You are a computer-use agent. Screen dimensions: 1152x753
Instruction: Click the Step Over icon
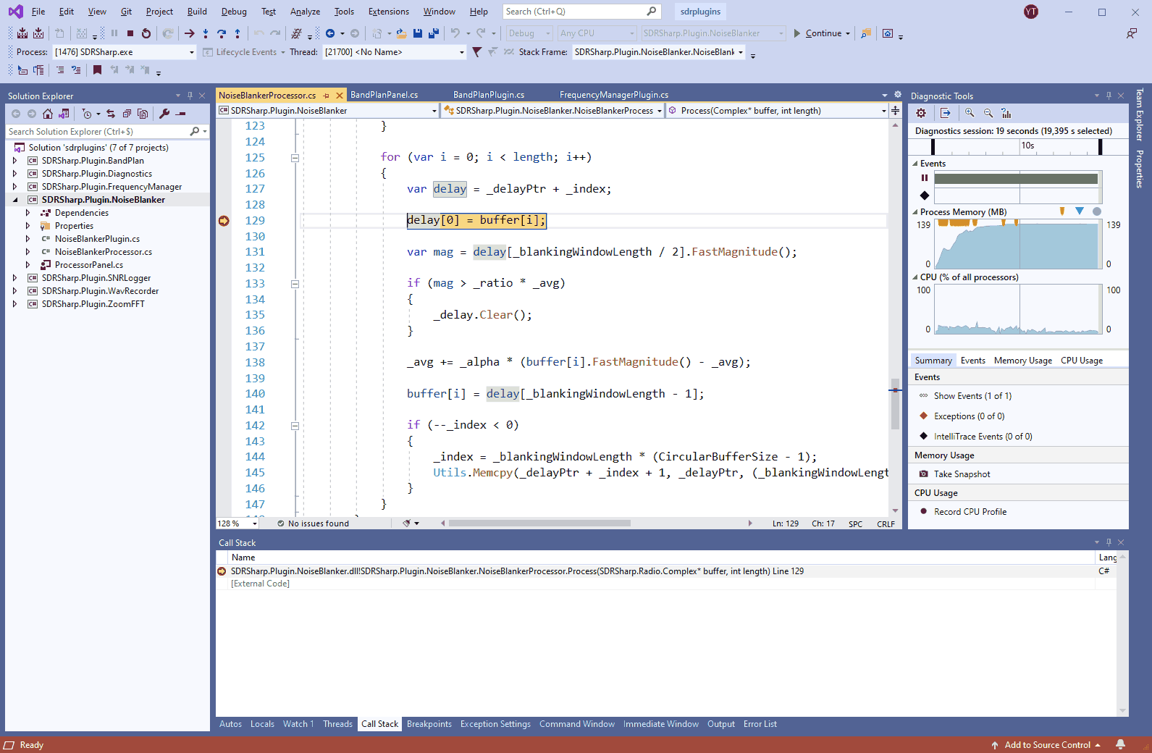(222, 33)
